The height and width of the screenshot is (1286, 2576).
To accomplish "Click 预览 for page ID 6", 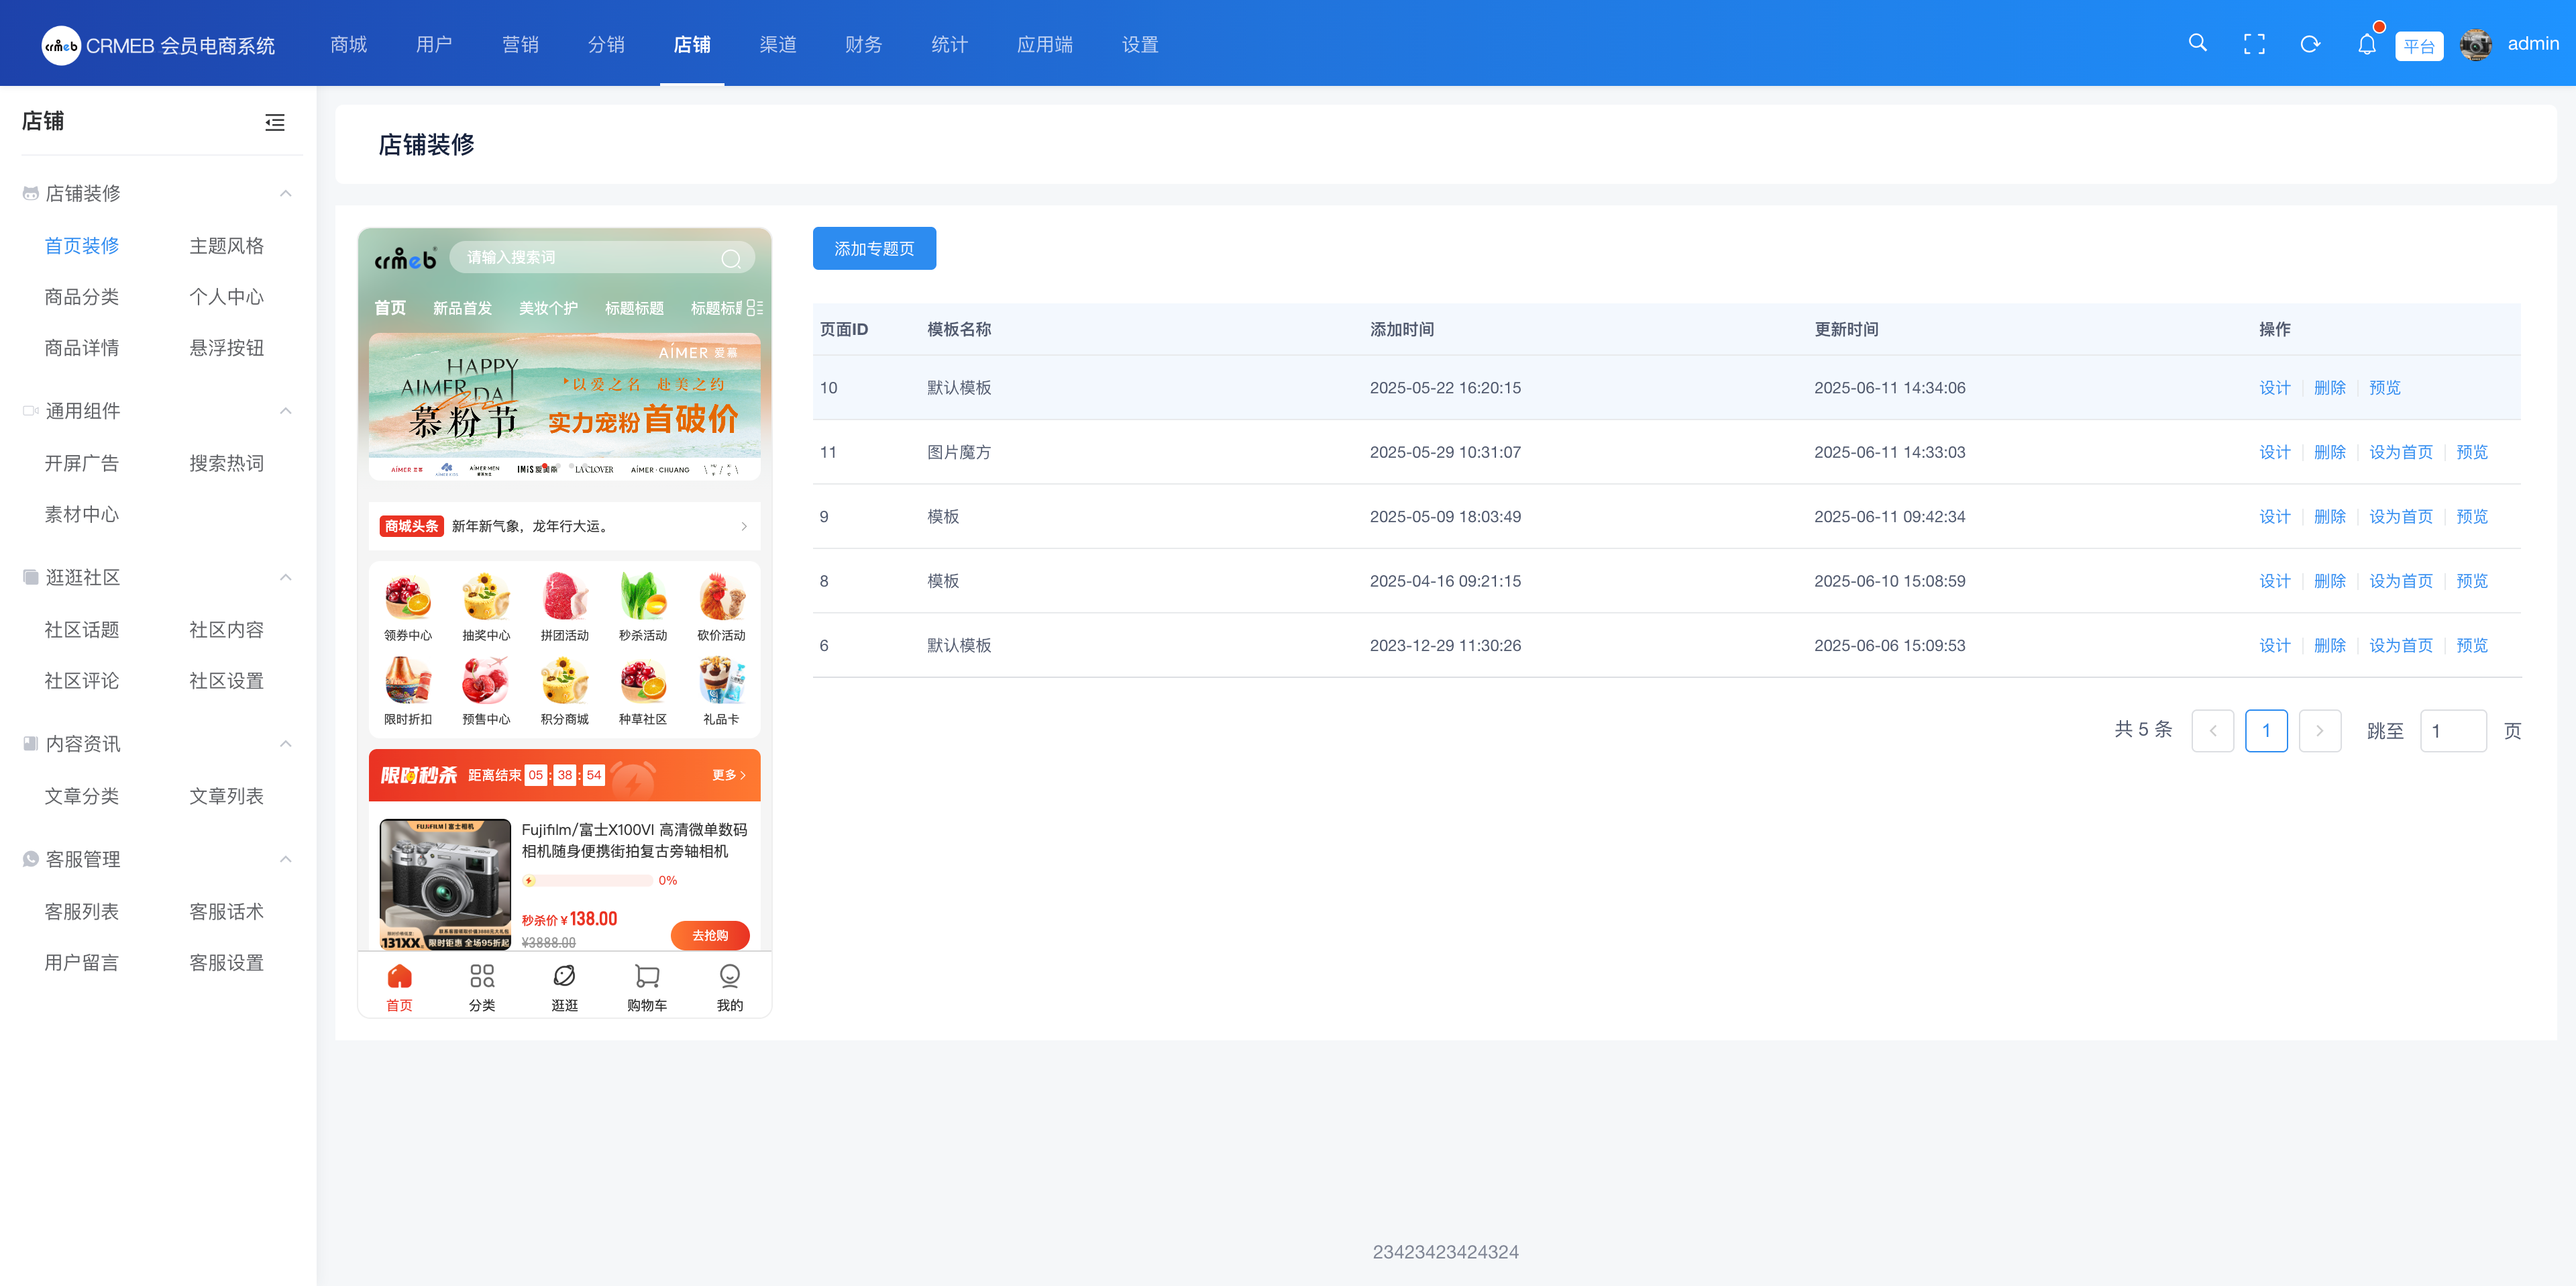I will (x=2471, y=646).
